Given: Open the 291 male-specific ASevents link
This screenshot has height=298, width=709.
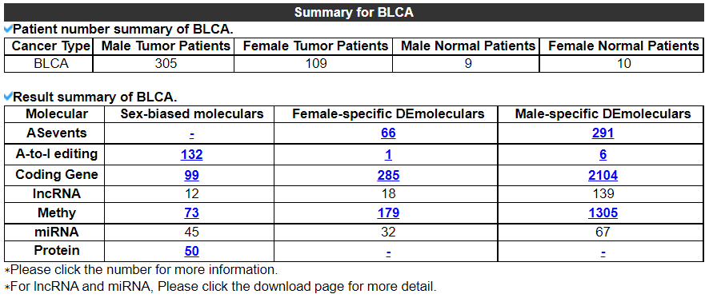Looking at the screenshot, I should click(x=603, y=133).
